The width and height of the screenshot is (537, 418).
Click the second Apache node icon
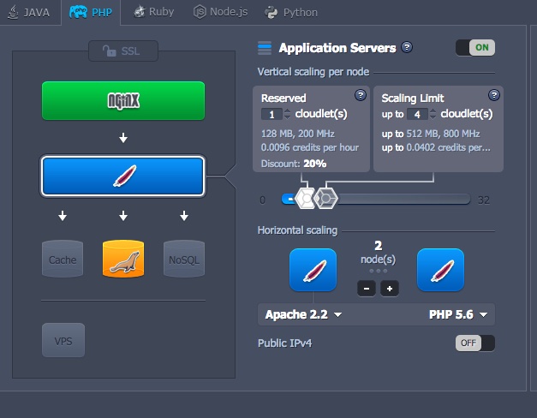(x=440, y=270)
